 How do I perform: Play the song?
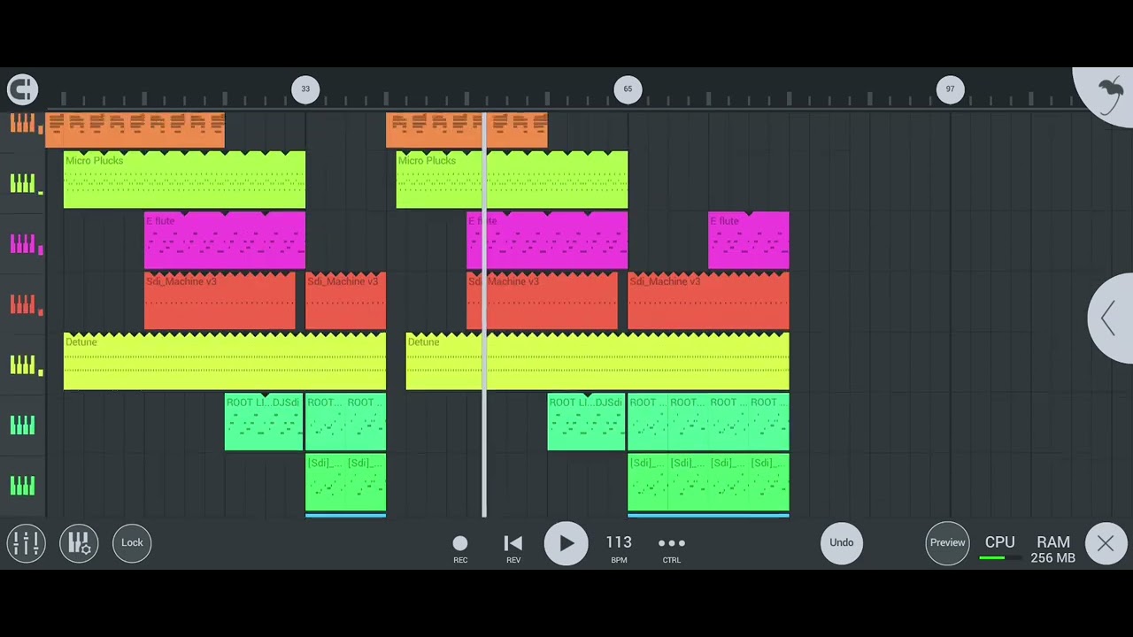pyautogui.click(x=566, y=543)
